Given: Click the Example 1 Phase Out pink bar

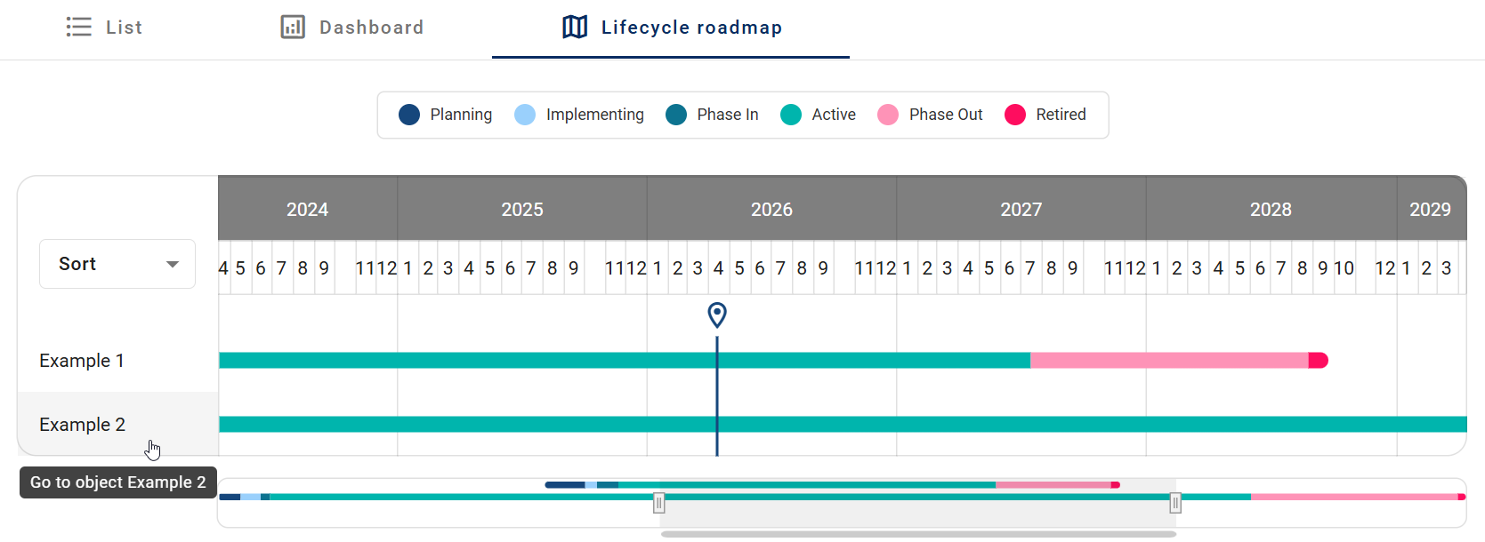Looking at the screenshot, I should [x=1169, y=361].
